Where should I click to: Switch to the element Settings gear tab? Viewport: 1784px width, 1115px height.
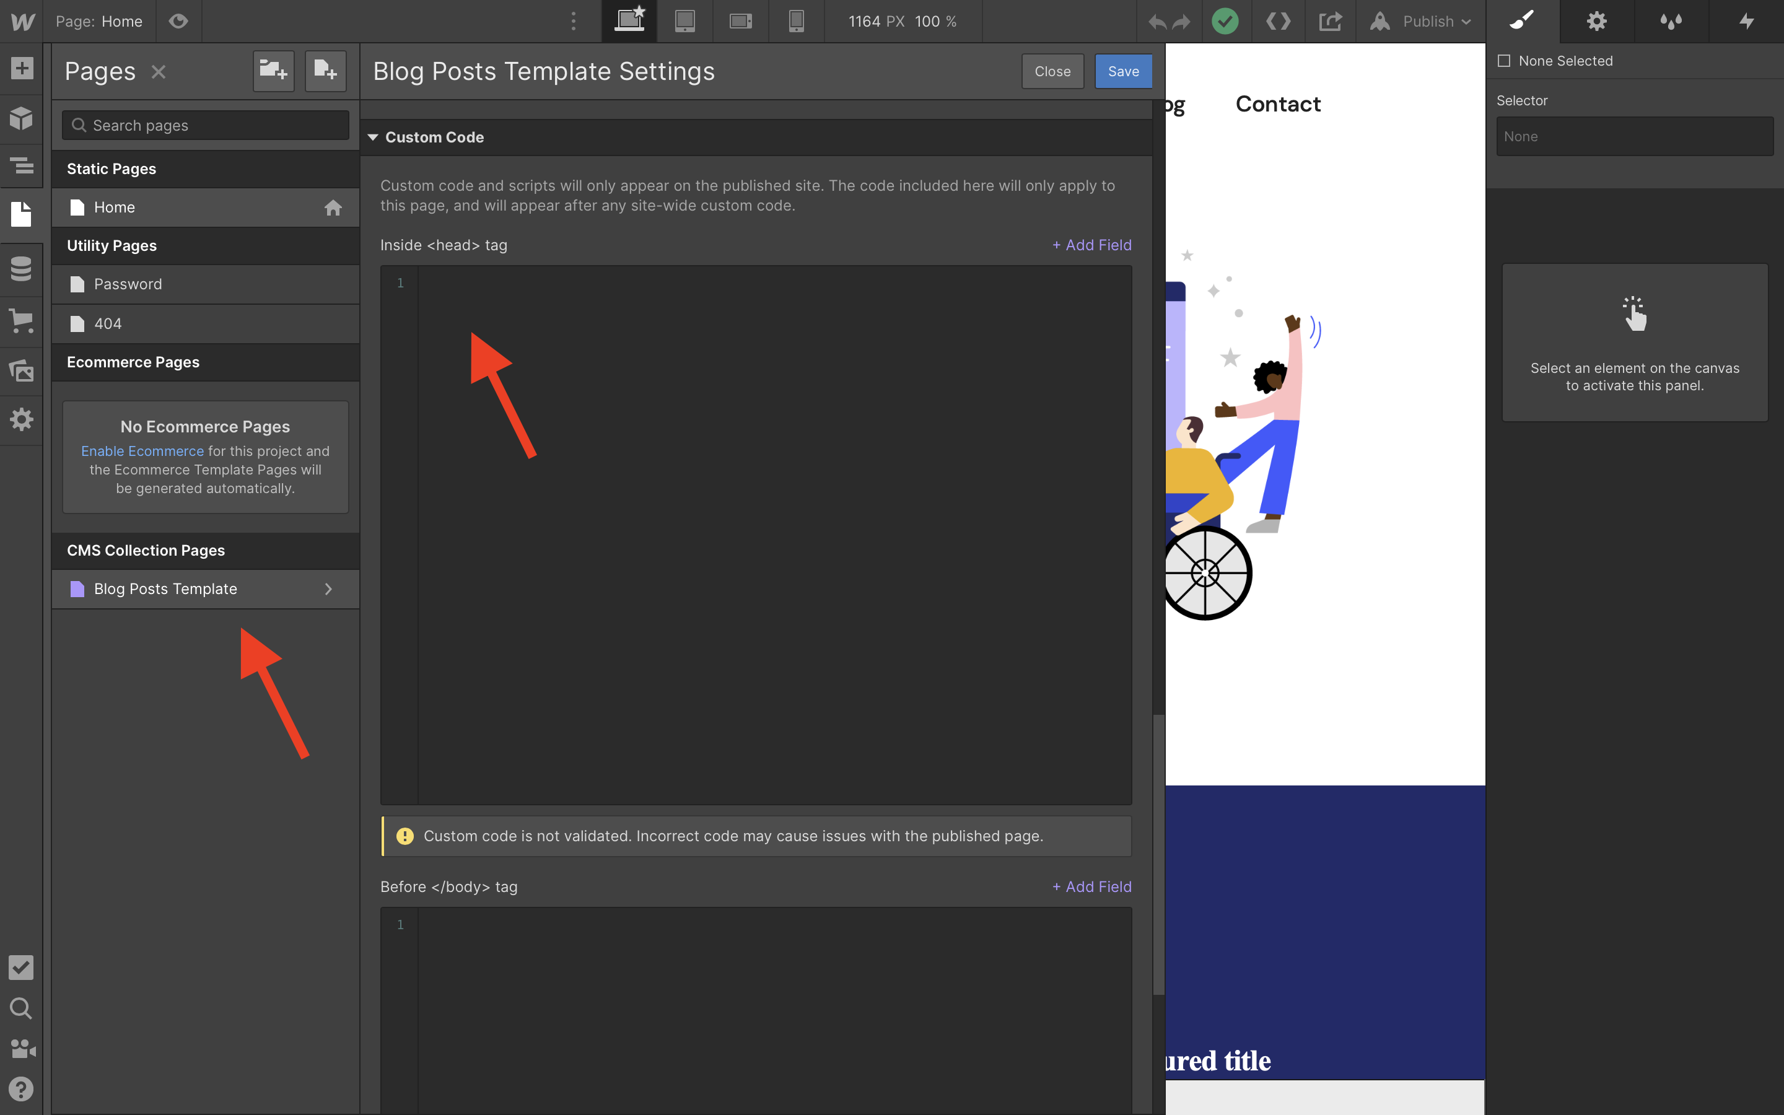point(1597,22)
